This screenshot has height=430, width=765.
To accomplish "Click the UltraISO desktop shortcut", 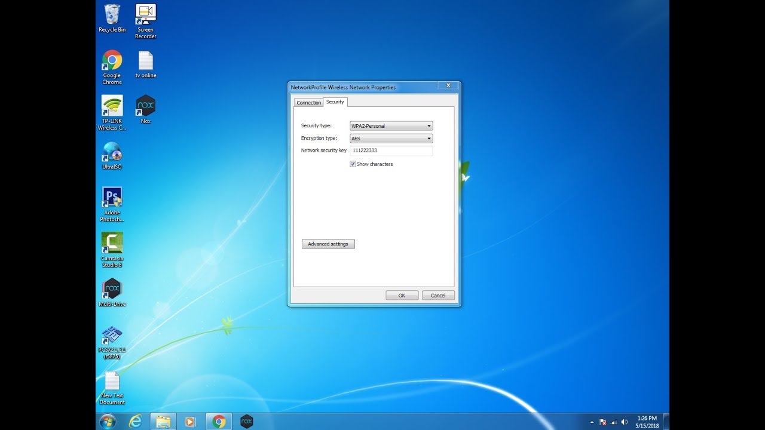I will (x=112, y=152).
